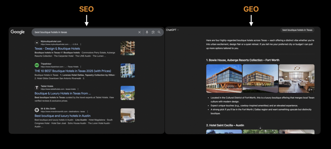Click the Tablet Hotels site name text
Image resolution: width=331 pixels, height=149 pixels.
(x=47, y=86)
